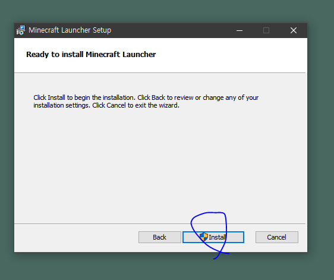Click the 'installation settings. Click Cancel' text line
The height and width of the screenshot is (280, 334).
pyautogui.click(x=106, y=105)
